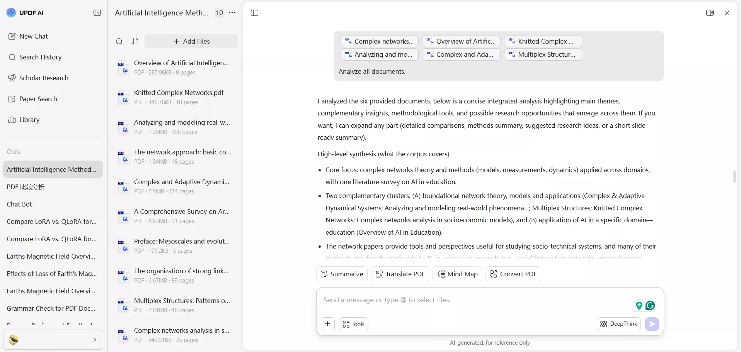The image size is (741, 352).
Task: Generate a Mind Map
Action: (457, 274)
